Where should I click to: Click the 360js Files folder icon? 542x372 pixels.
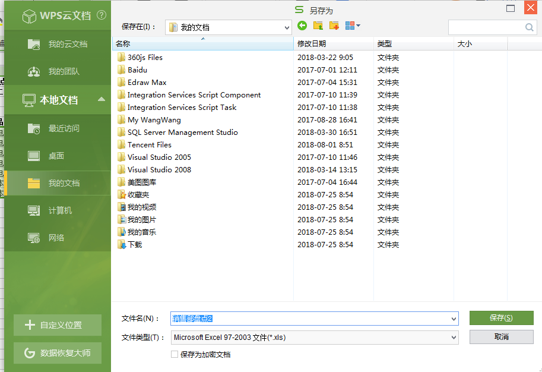click(x=121, y=58)
